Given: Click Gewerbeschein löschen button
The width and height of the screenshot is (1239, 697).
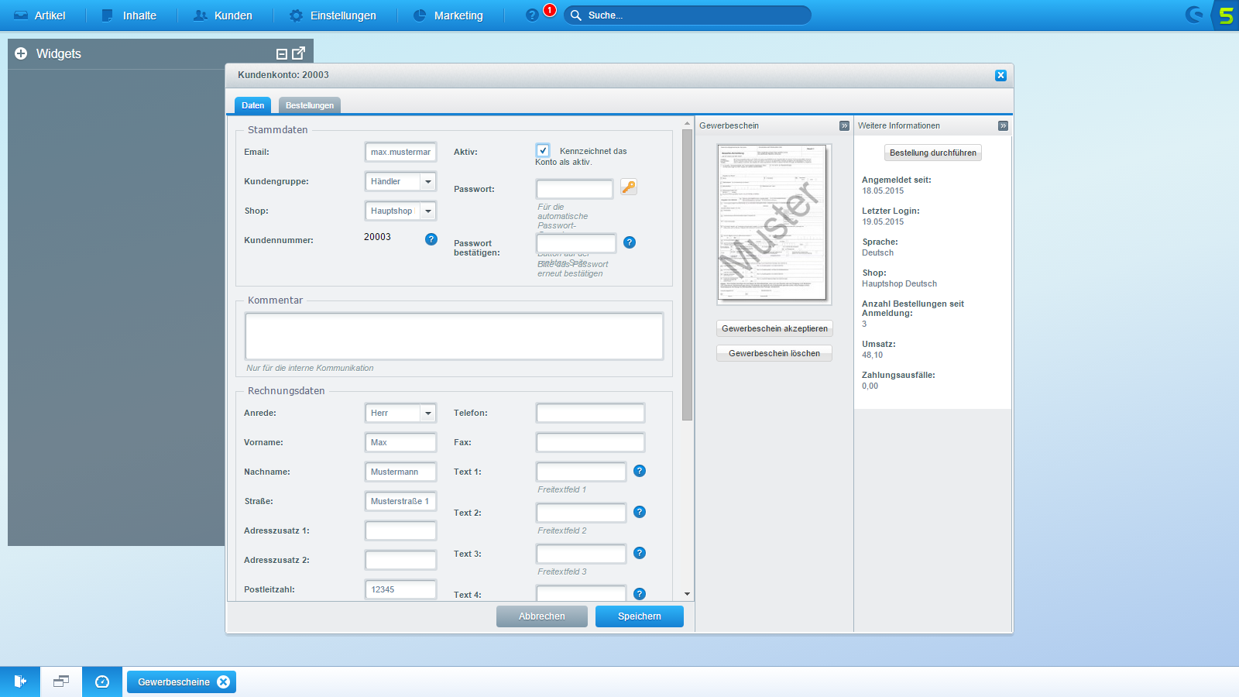Looking at the screenshot, I should pyautogui.click(x=774, y=353).
